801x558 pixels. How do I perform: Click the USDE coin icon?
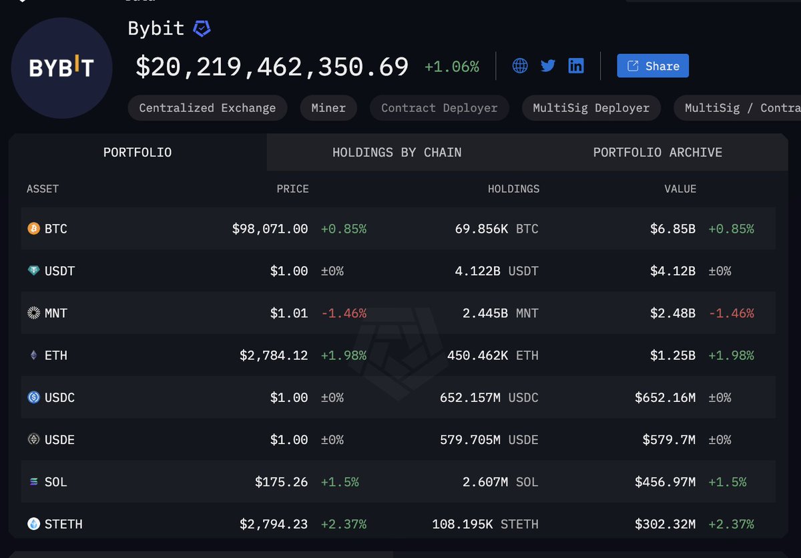click(x=33, y=439)
